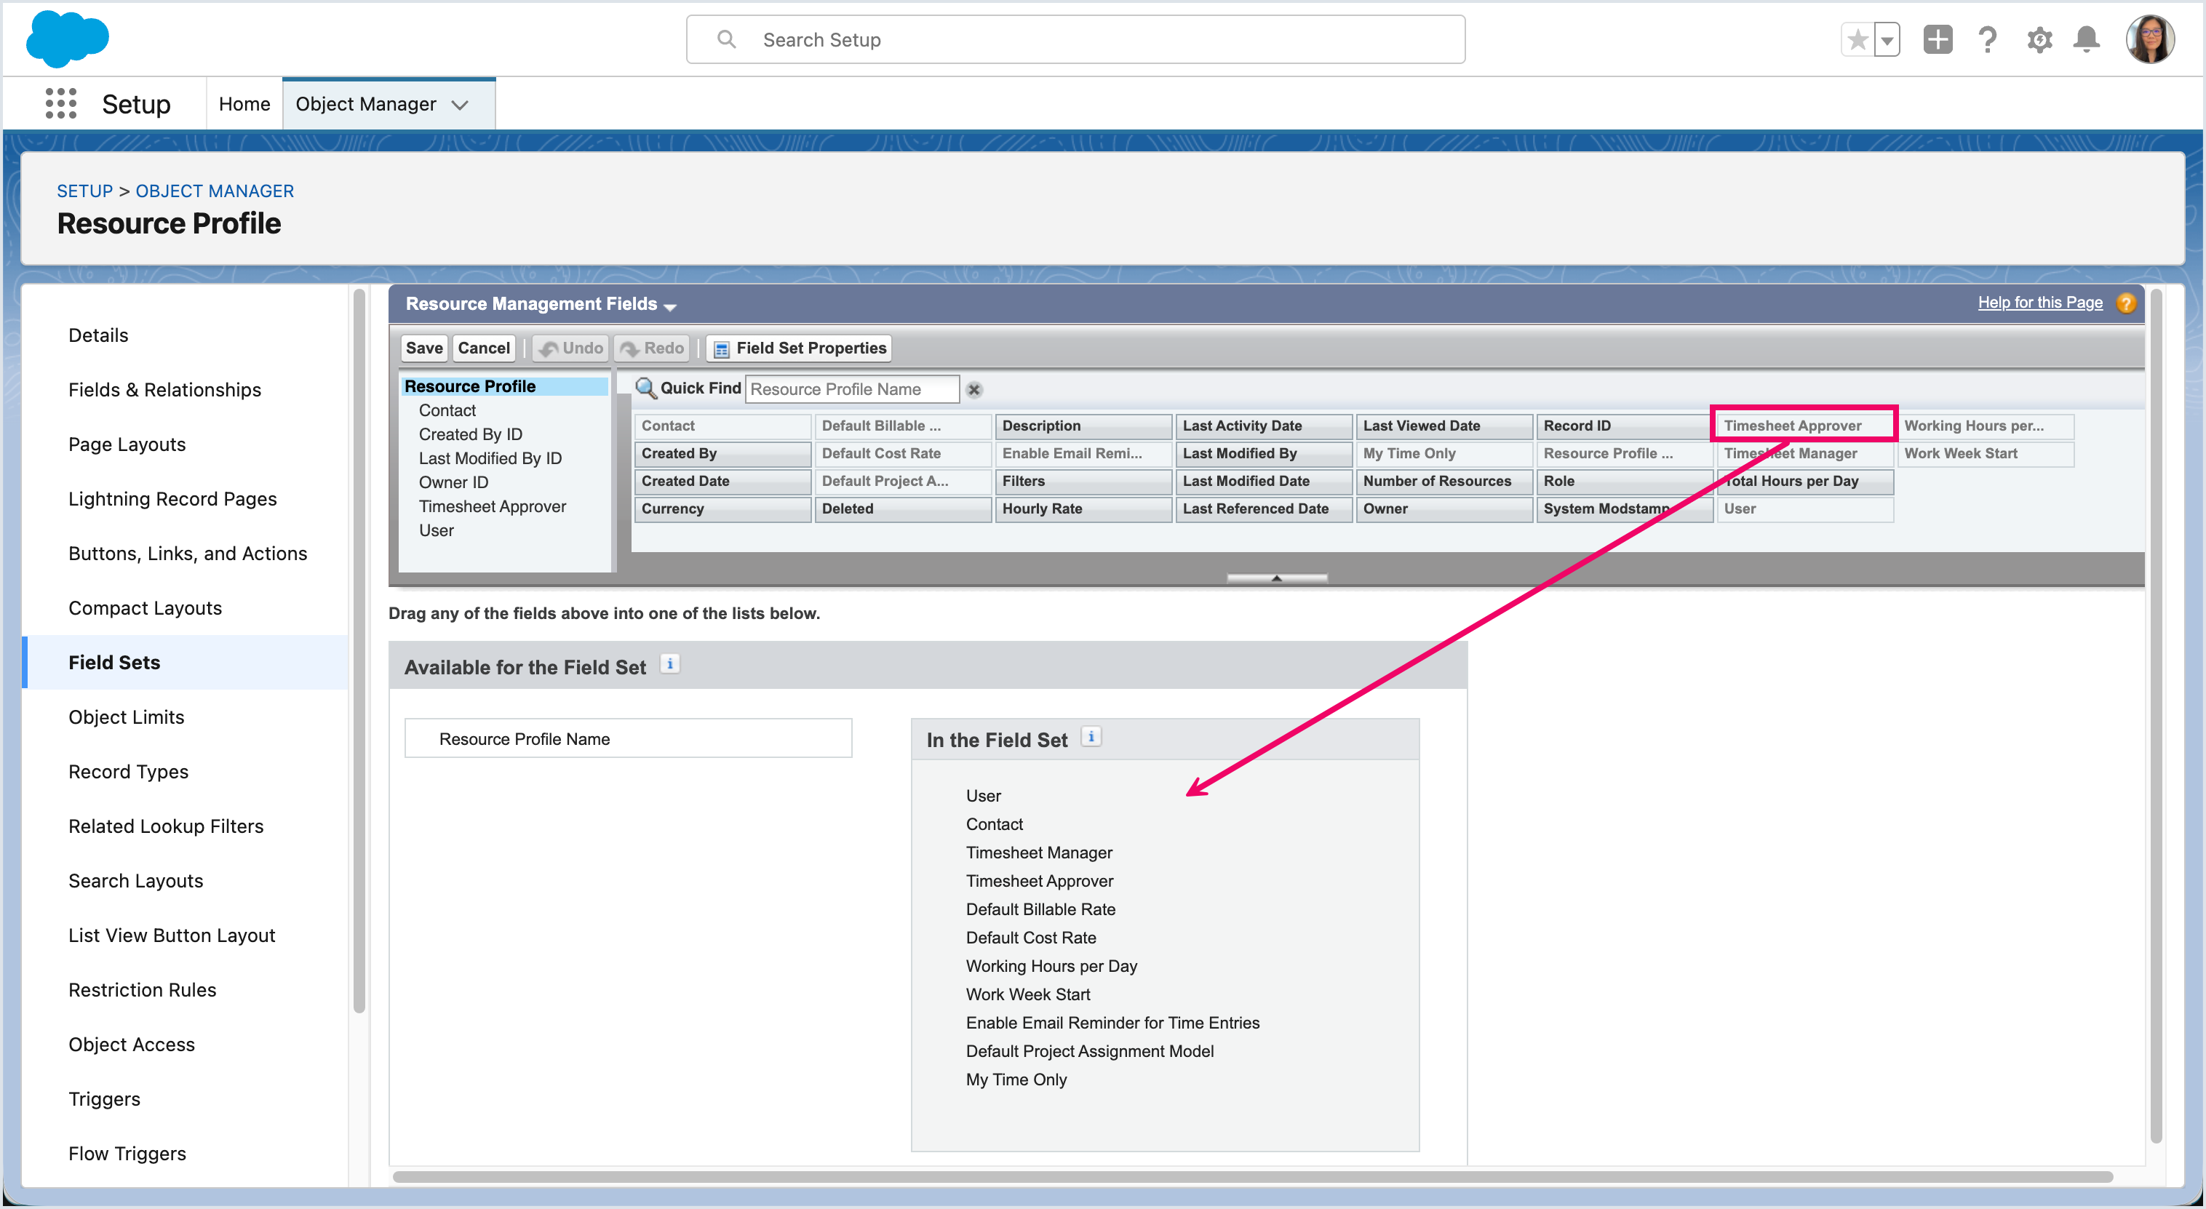Collapse the field palette using bottom arrow handle
Image resolution: width=2206 pixels, height=1209 pixels.
coord(1276,578)
